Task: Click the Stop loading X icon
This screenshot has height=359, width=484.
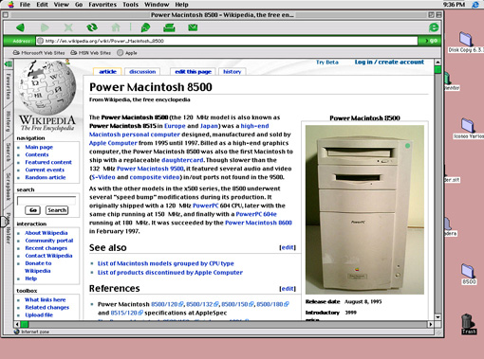Action: [68, 27]
